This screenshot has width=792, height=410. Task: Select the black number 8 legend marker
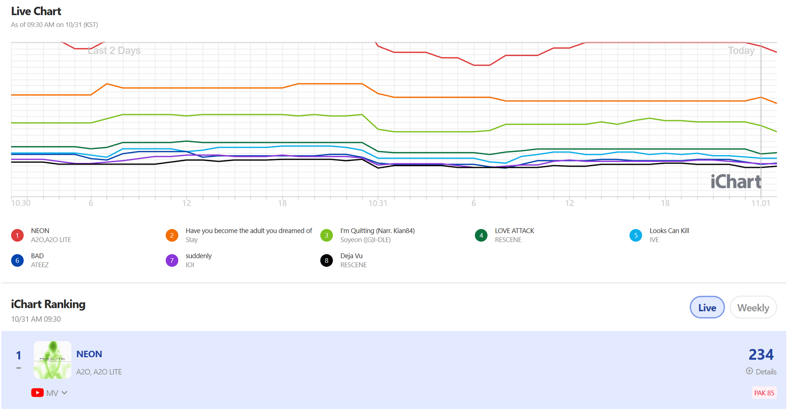point(327,261)
